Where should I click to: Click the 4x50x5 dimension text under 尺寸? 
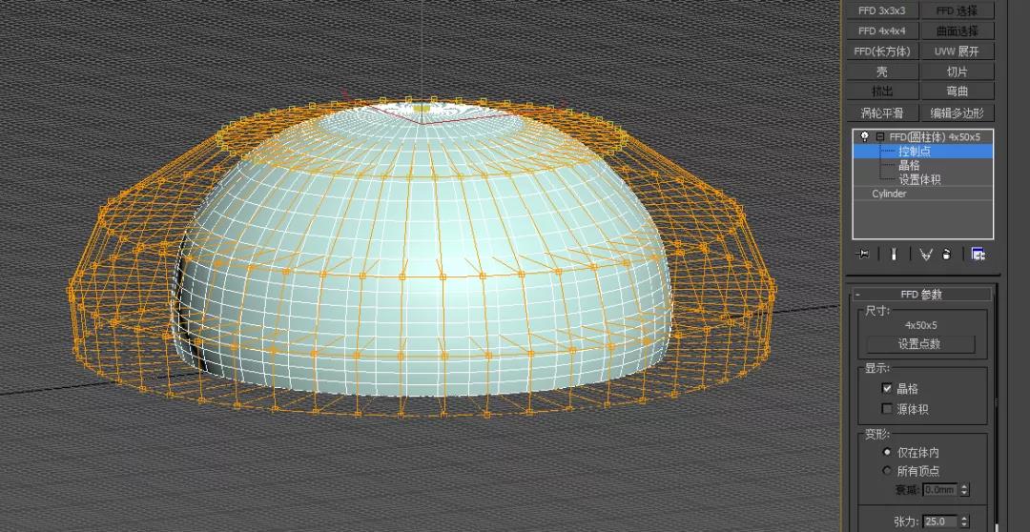(921, 325)
